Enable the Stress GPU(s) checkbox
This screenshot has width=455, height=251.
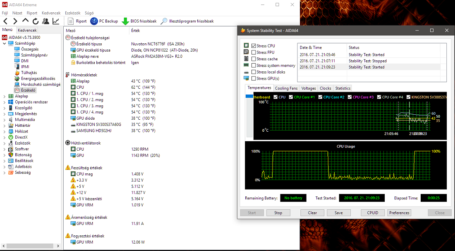click(254, 78)
